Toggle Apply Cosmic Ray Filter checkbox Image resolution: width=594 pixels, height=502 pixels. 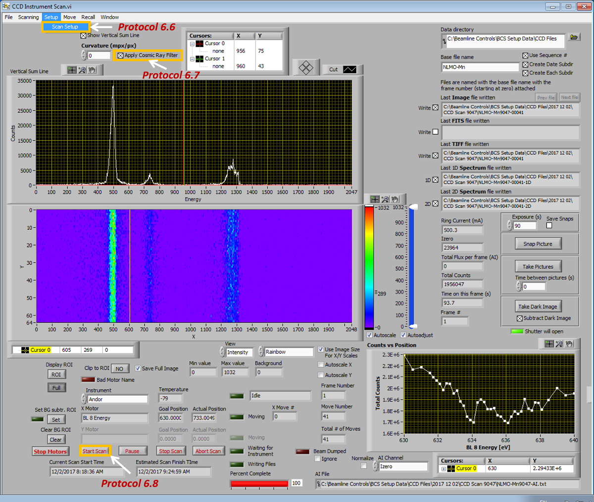pyautogui.click(x=120, y=55)
